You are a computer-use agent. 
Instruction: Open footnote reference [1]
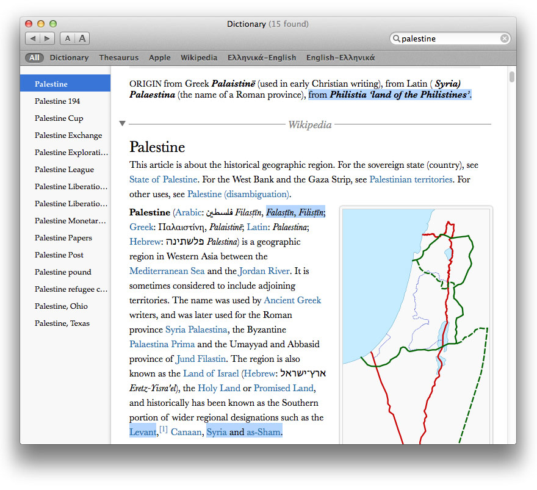(x=164, y=429)
